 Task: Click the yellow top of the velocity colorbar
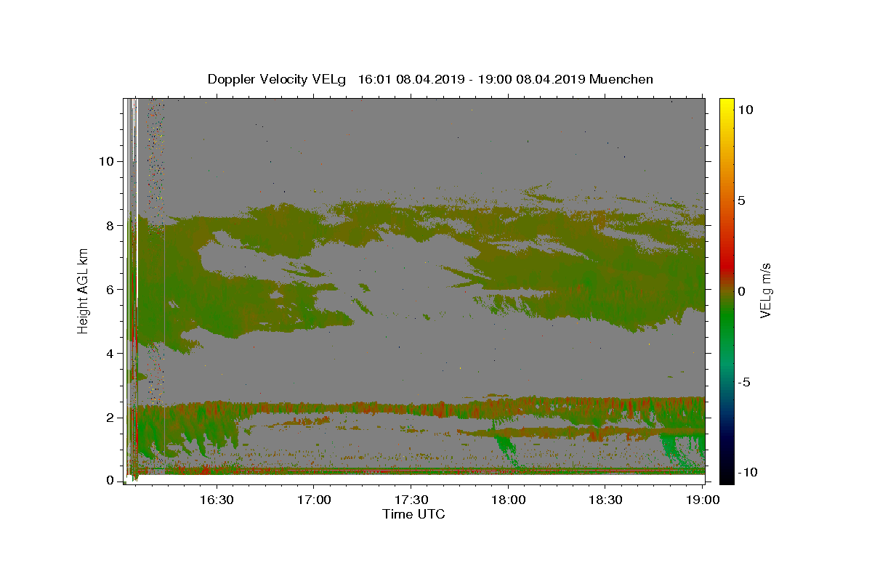point(727,105)
